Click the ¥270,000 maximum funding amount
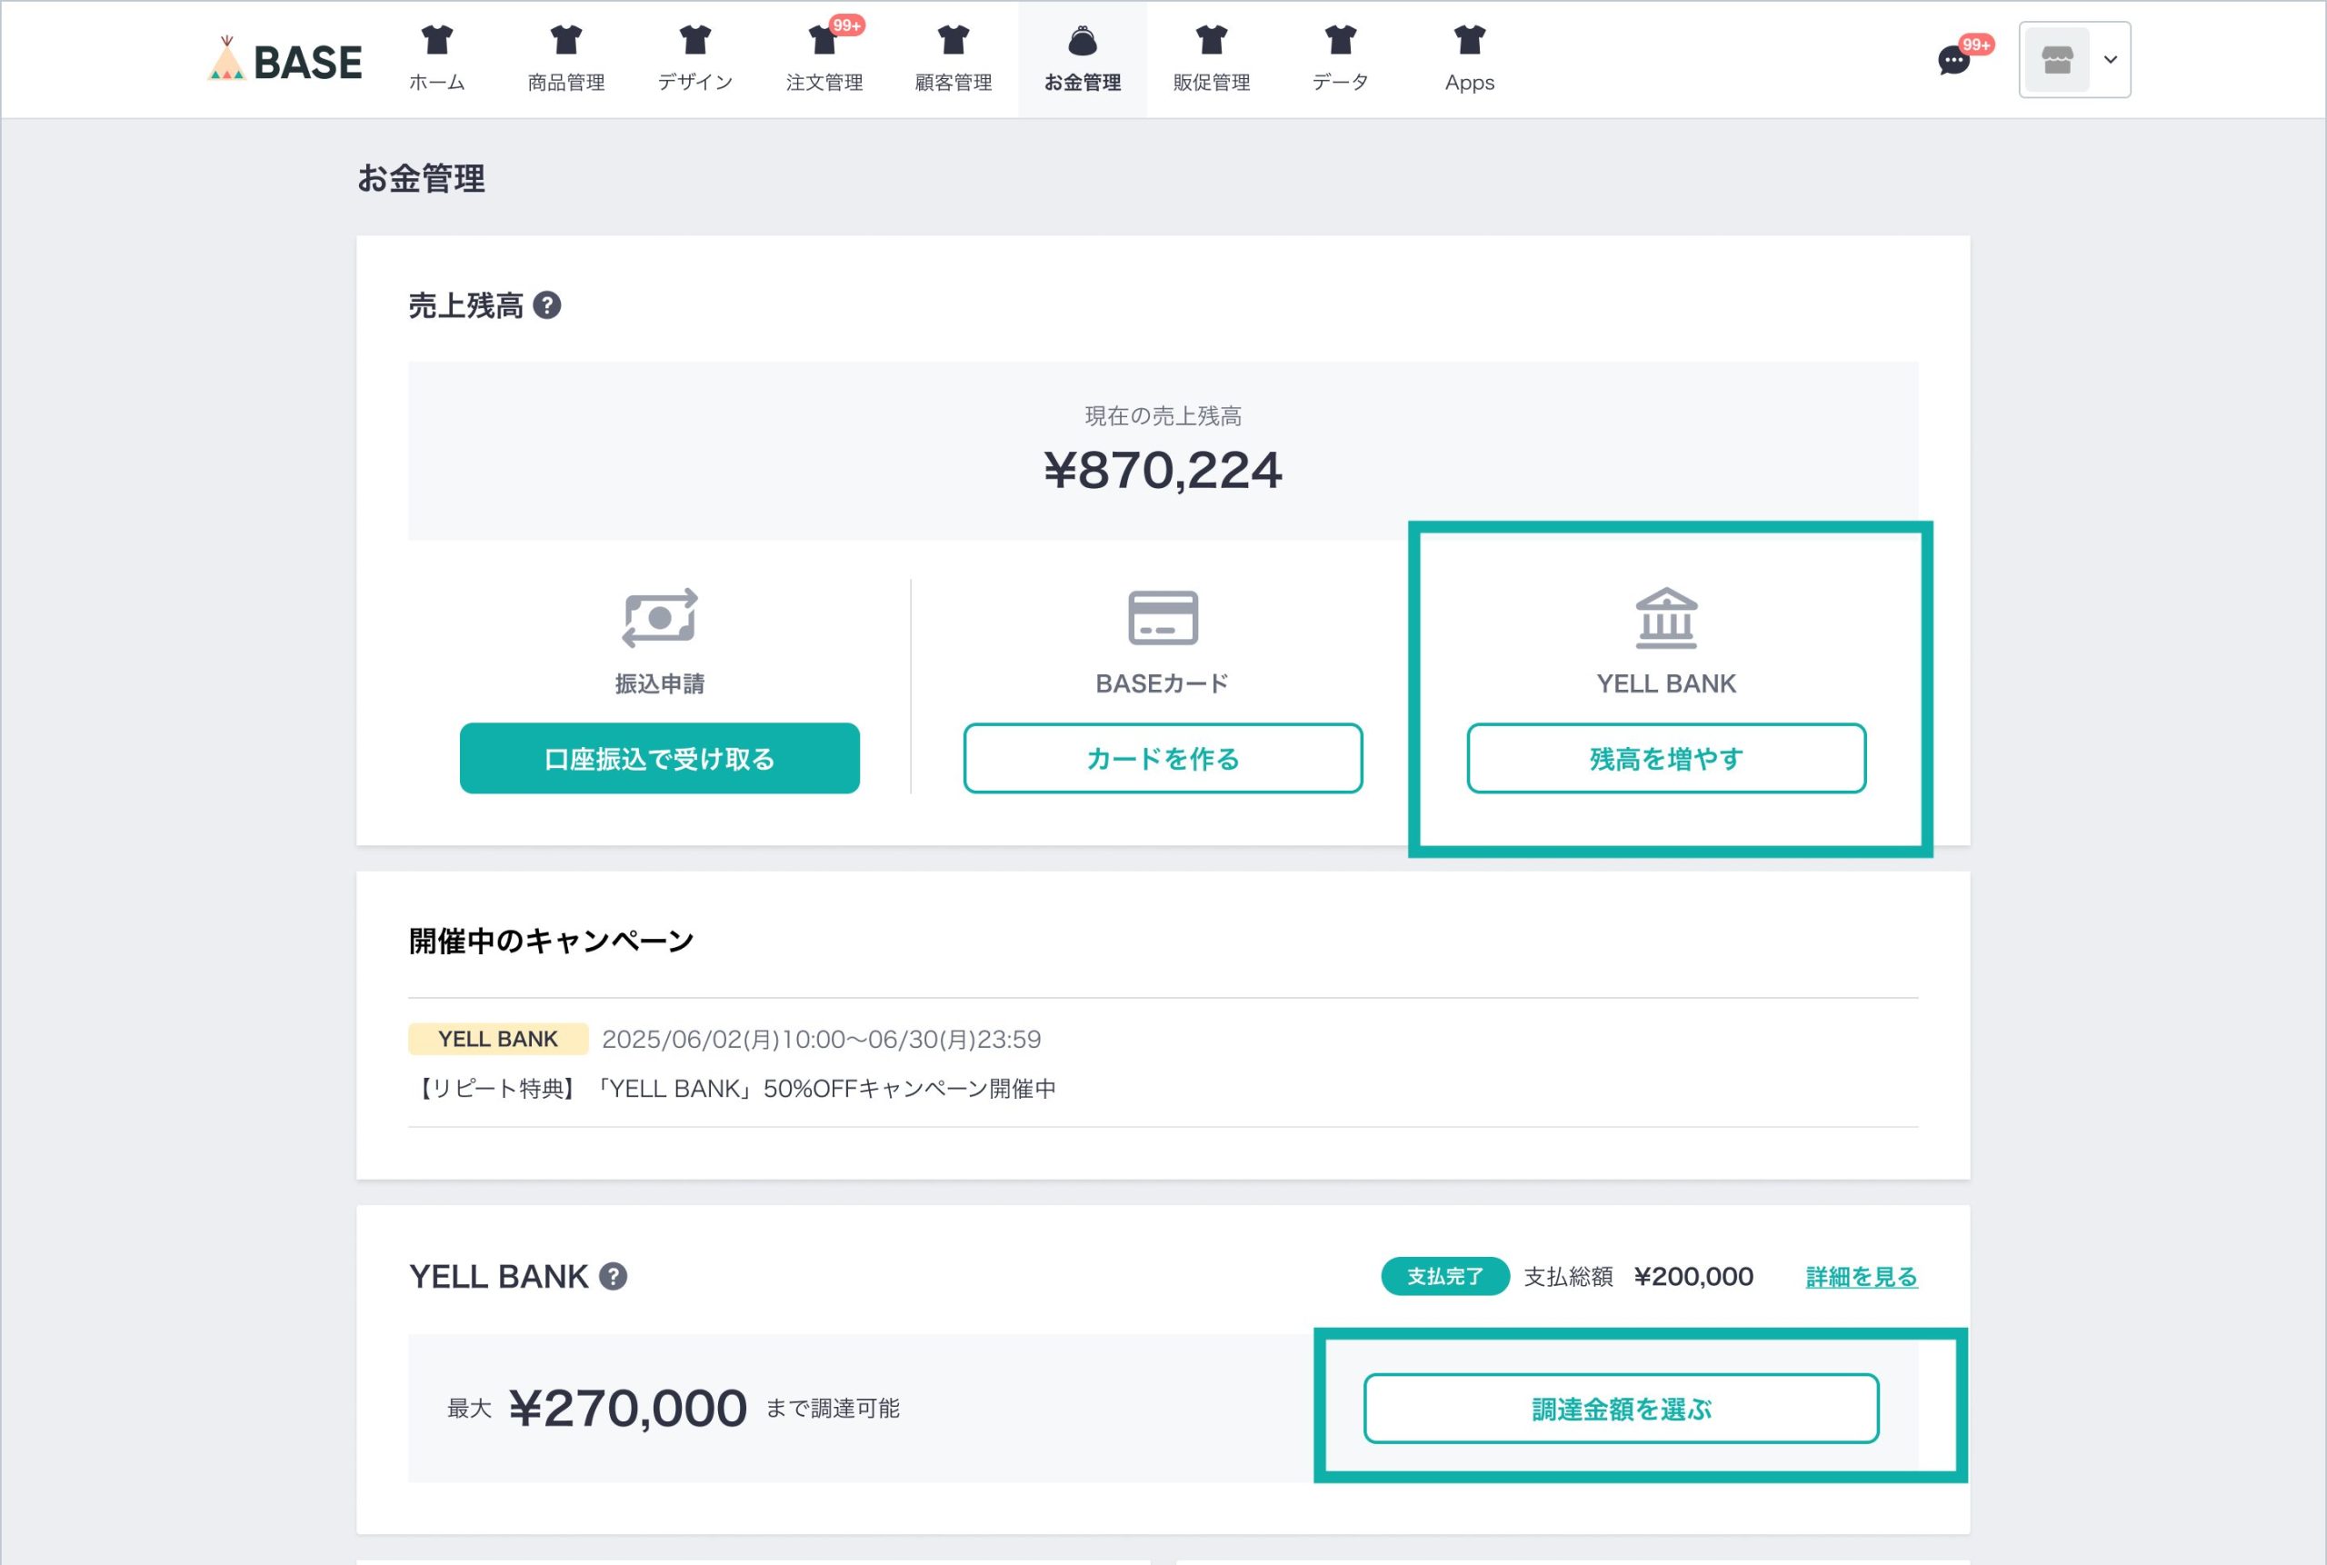The height and width of the screenshot is (1565, 2327). (x=628, y=1409)
